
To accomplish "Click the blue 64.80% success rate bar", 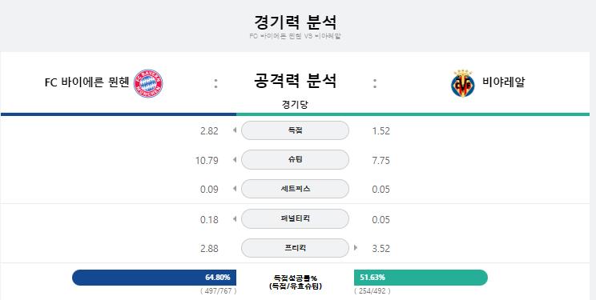I will click(155, 278).
